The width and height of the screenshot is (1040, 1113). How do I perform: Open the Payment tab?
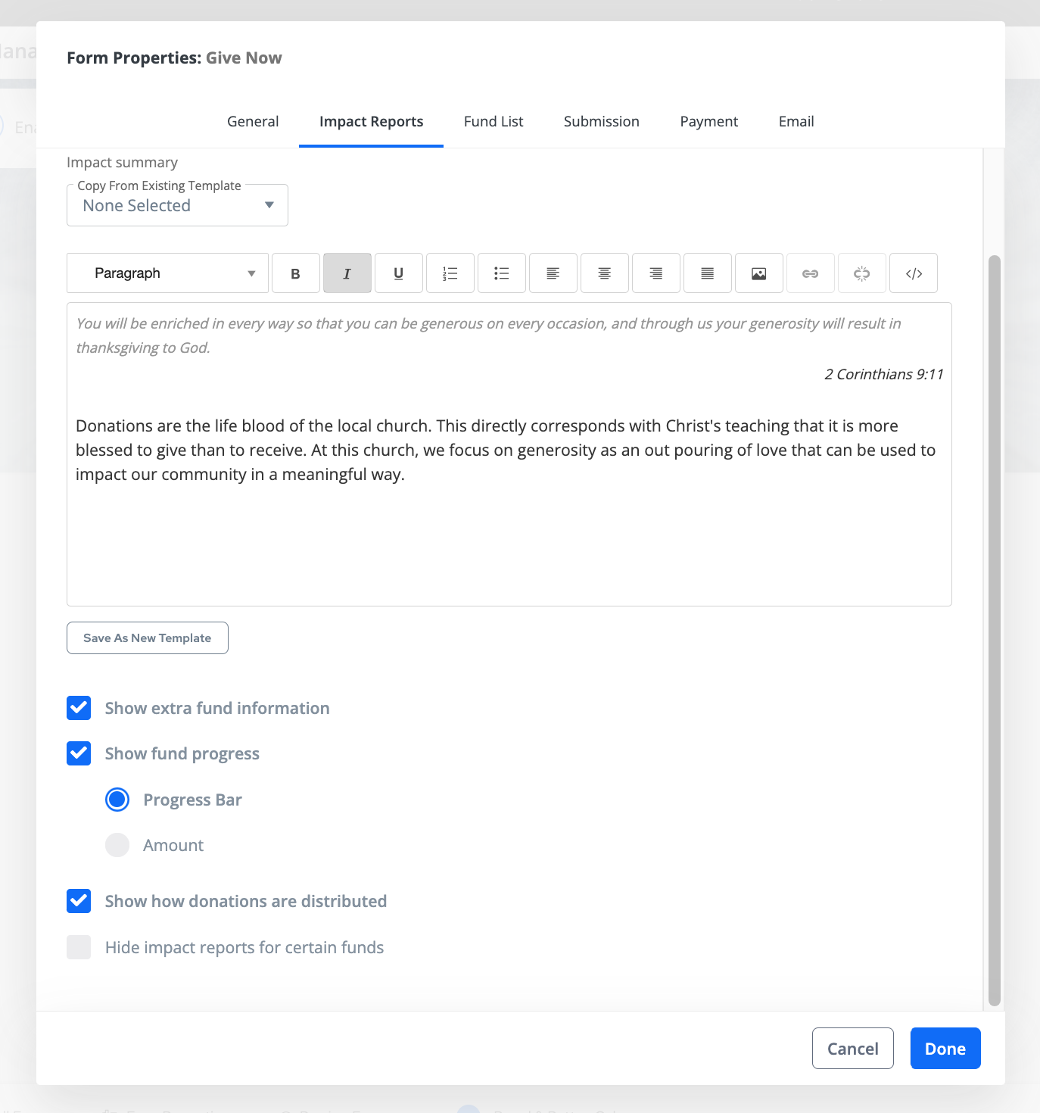click(708, 121)
